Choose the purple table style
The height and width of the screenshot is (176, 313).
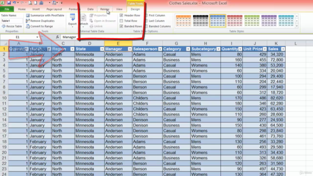[x=269, y=21]
